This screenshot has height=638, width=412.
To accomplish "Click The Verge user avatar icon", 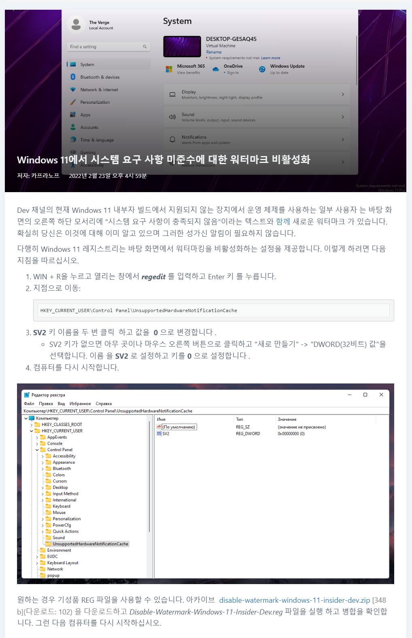I will point(76,25).
